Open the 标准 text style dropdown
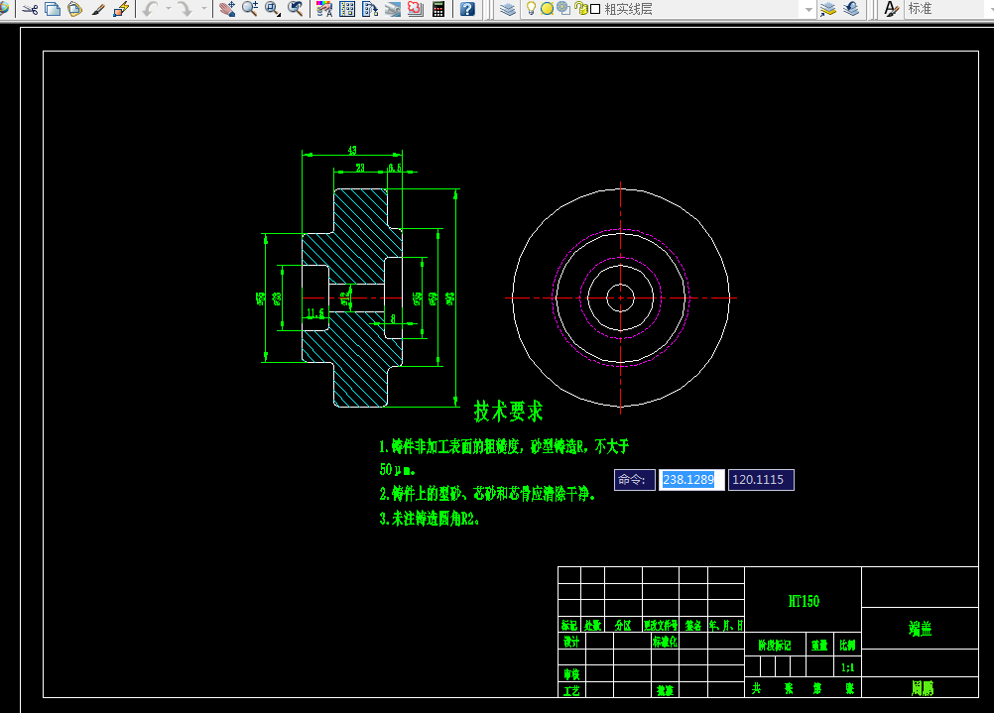The width and height of the screenshot is (994, 713). [948, 9]
